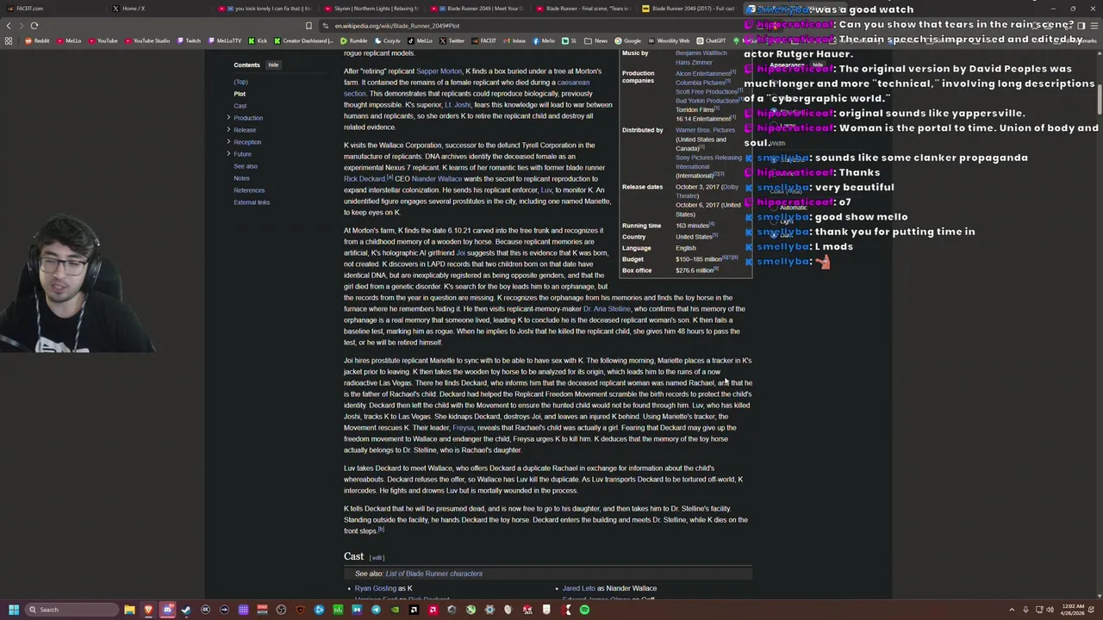Open the YouTube bookmark
The image size is (1103, 620).
103,40
